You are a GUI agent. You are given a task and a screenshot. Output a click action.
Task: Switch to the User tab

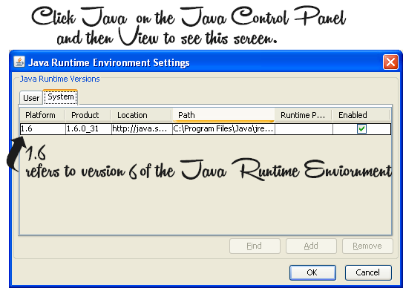(31, 98)
